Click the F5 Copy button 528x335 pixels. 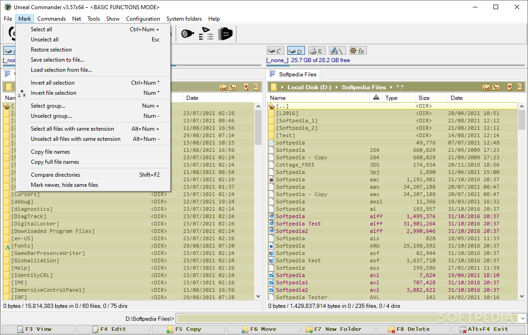click(x=189, y=329)
